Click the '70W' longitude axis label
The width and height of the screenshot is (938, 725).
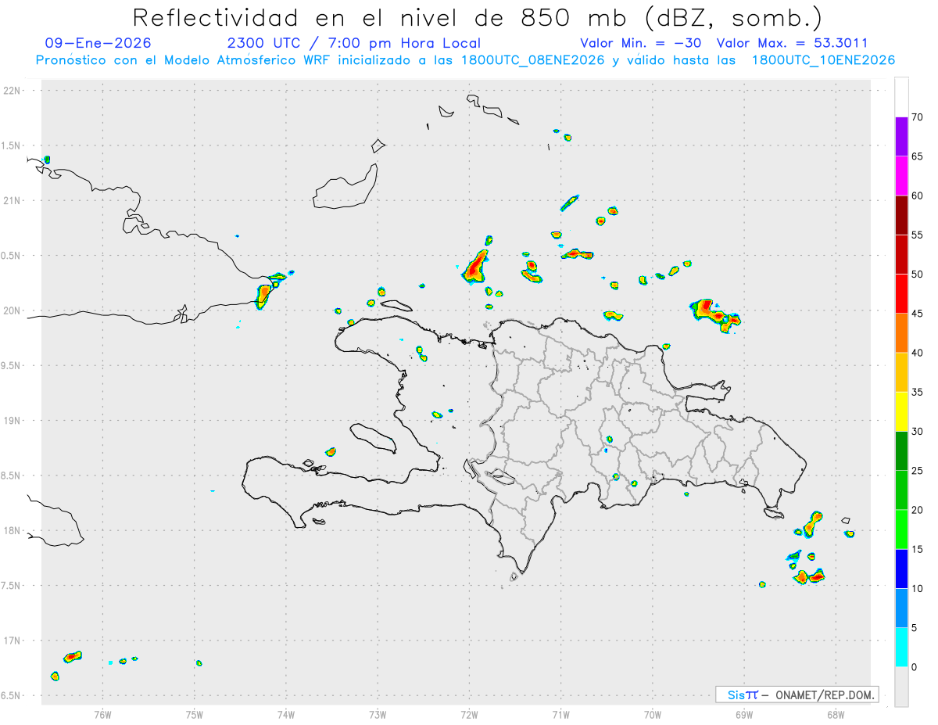coord(653,714)
